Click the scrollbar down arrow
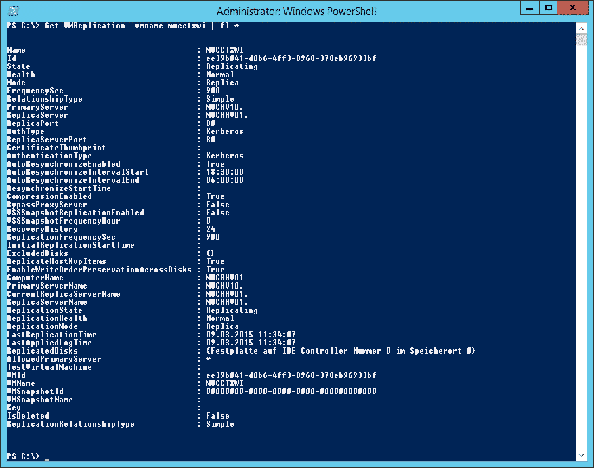594x468 pixels. (x=581, y=456)
